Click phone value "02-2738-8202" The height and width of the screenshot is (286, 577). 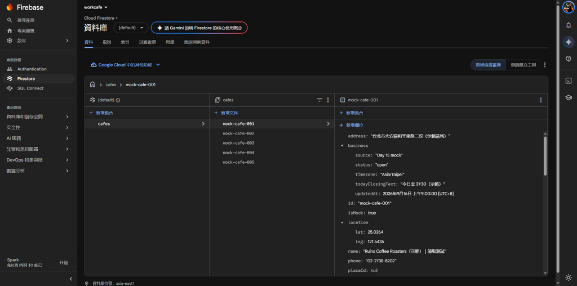tap(381, 261)
